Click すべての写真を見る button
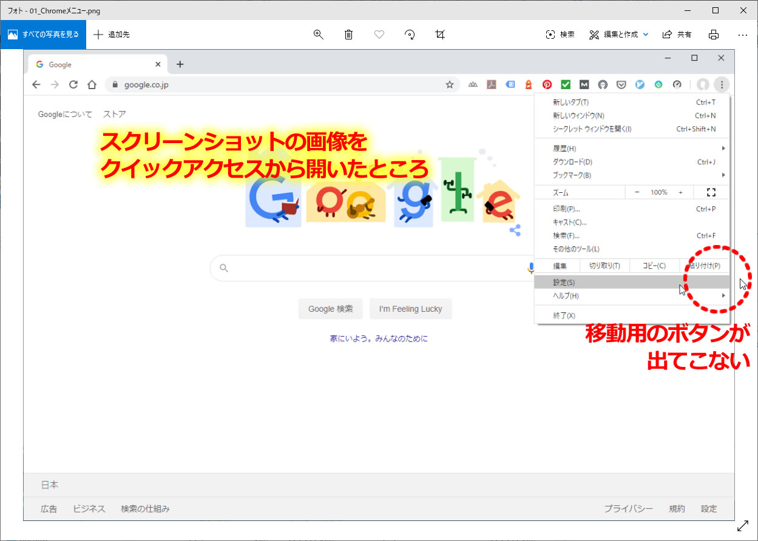Viewport: 758px width, 541px height. tap(43, 35)
